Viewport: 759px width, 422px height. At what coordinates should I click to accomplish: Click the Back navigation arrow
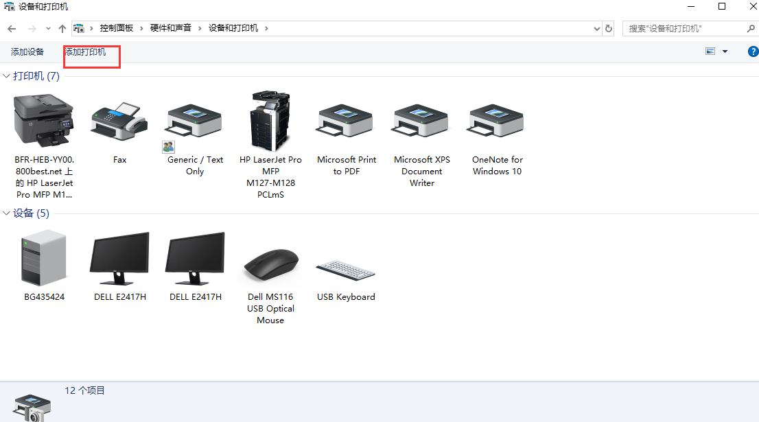click(12, 29)
